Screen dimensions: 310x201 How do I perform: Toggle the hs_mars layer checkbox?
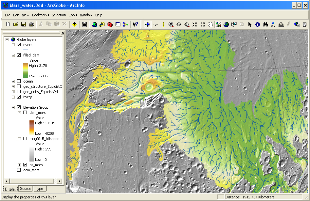click(x=25, y=165)
